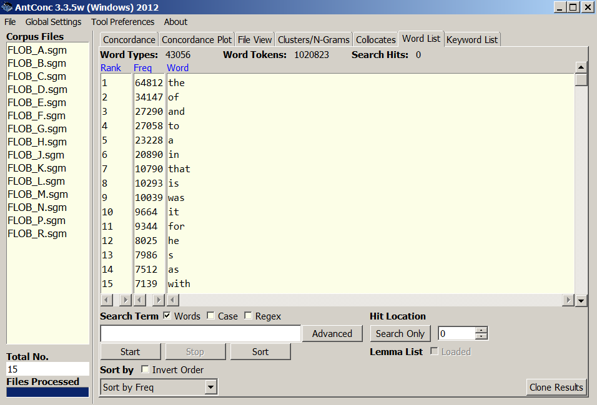This screenshot has width=597, height=405.
Task: Toggle the Words checkbox
Action: 167,316
